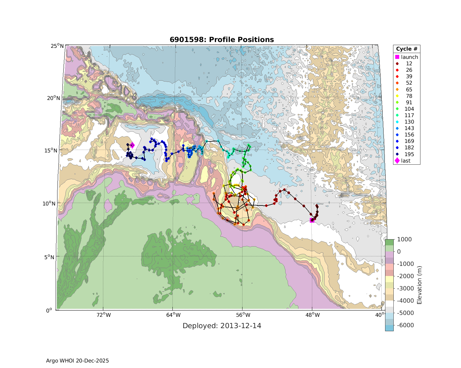
Task: Click the dark green band atop the elevation colorbar
Action: click(389, 242)
